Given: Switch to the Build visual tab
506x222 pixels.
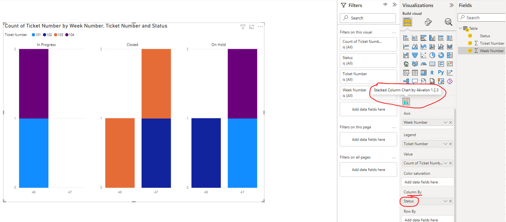Looking at the screenshot, I should pyautogui.click(x=407, y=22).
